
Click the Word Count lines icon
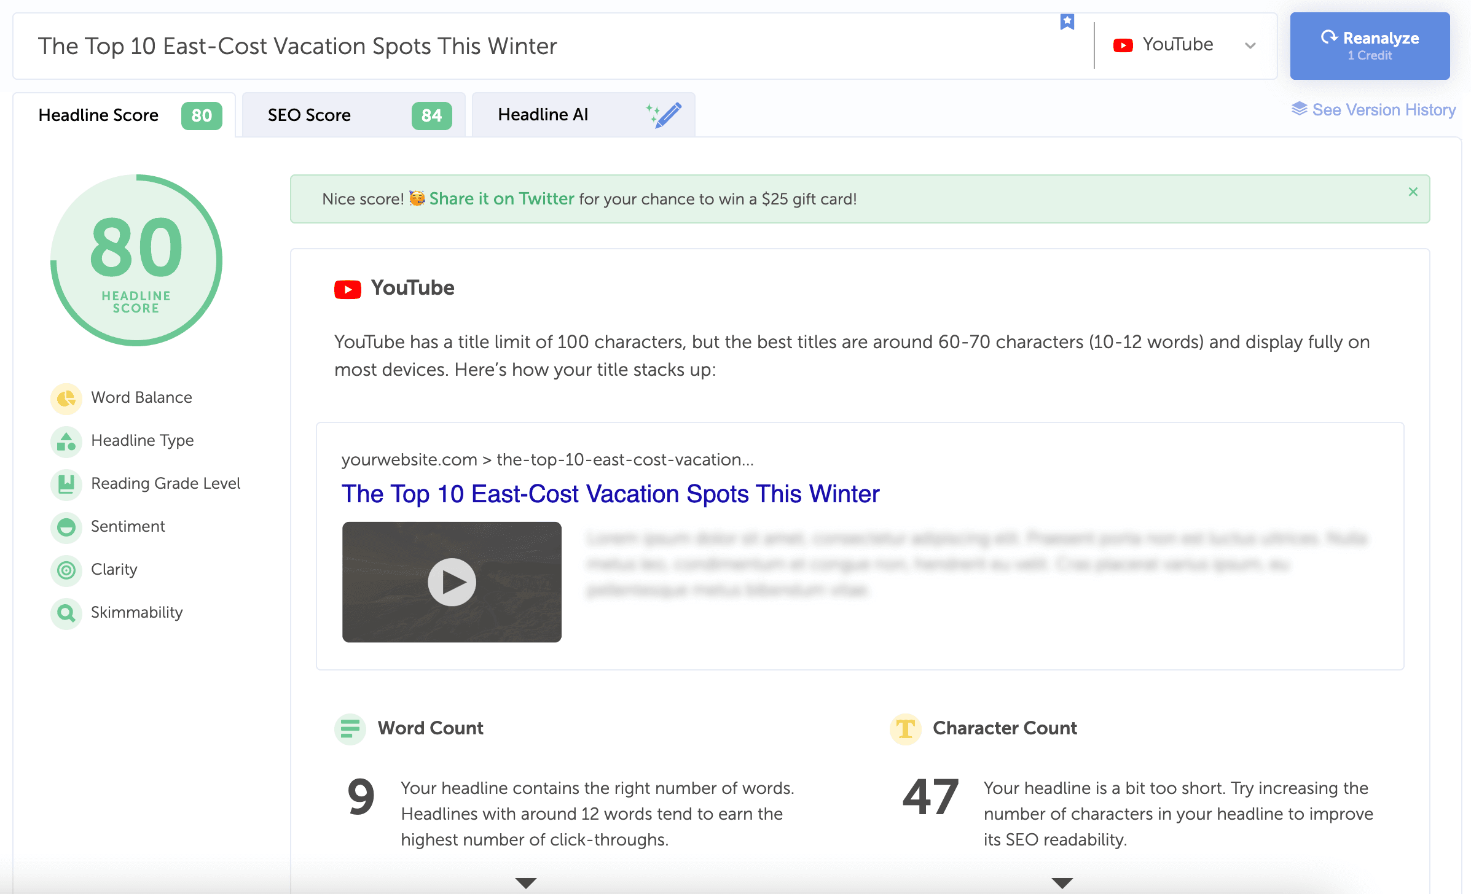(350, 729)
